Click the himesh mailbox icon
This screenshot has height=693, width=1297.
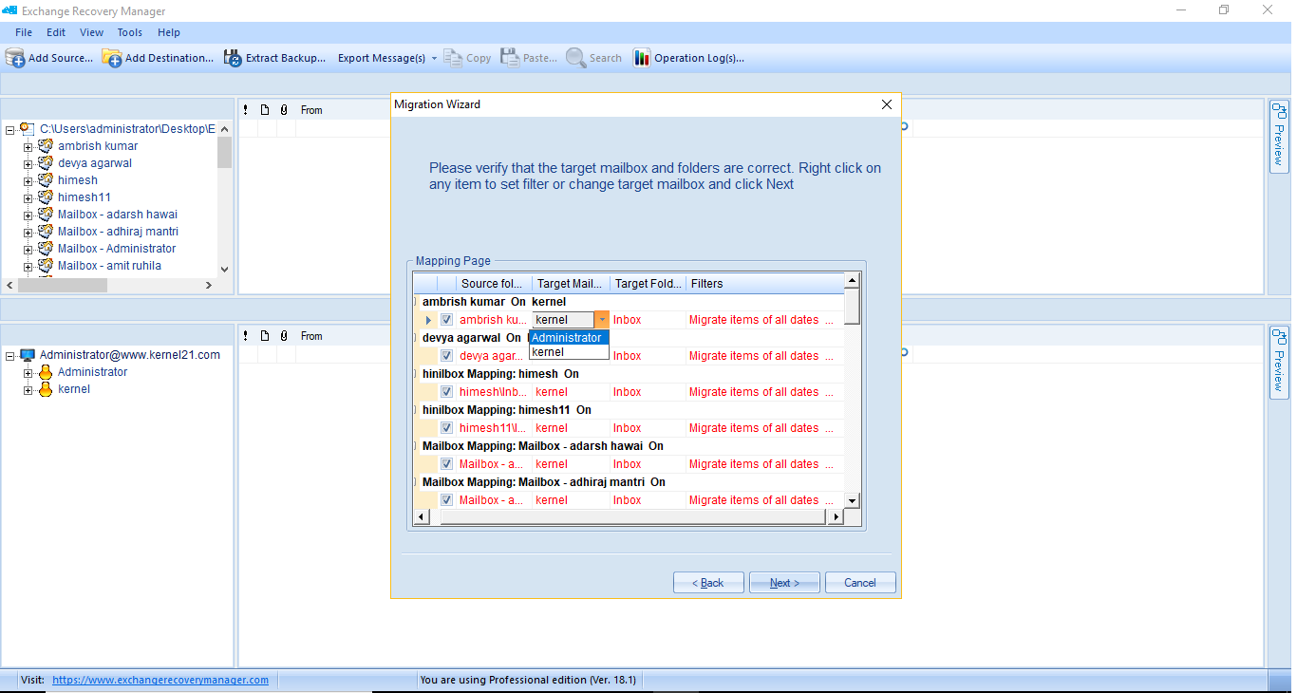coord(46,180)
